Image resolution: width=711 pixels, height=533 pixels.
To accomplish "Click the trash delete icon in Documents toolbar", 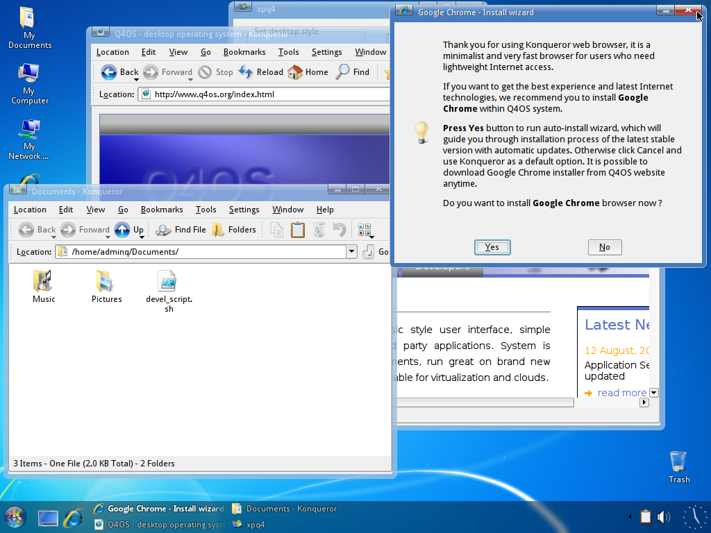I will point(319,230).
